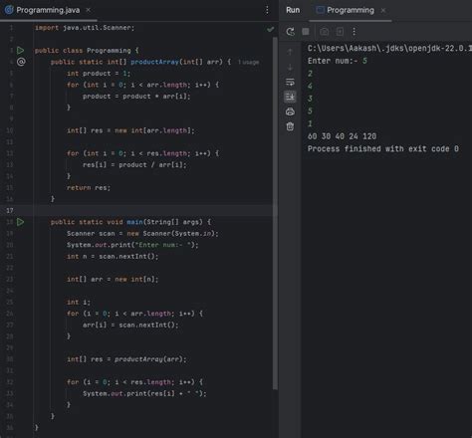Click the Rerun program icon
This screenshot has width=472, height=438.
(x=290, y=32)
